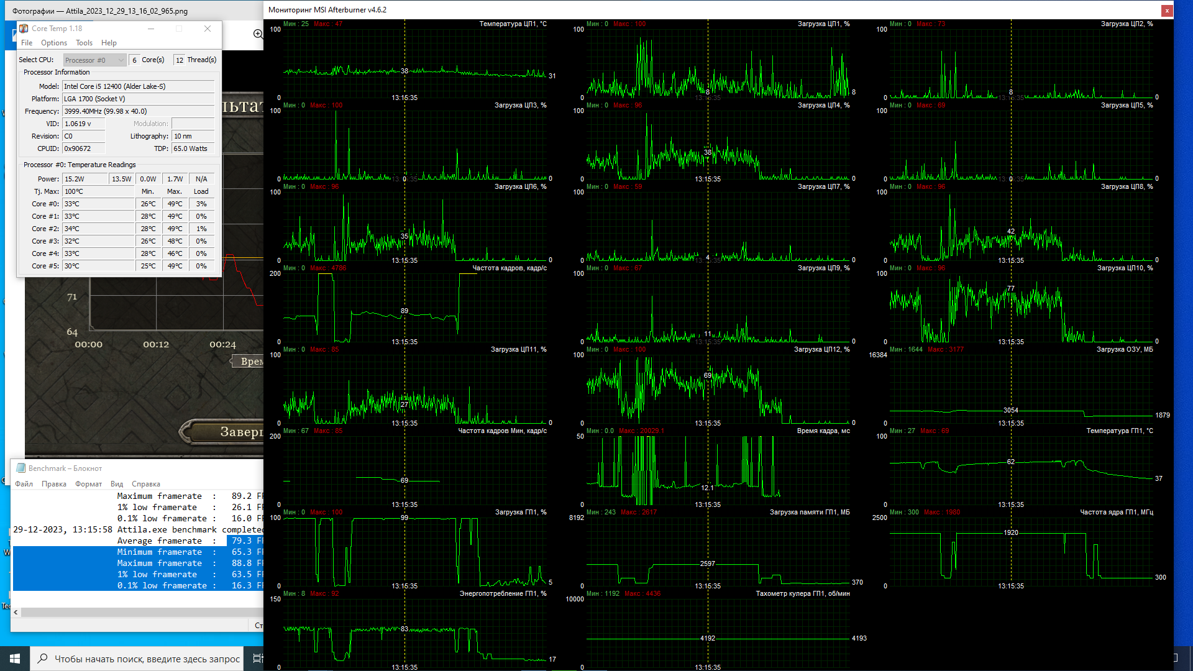Minimize the Core Temp window
This screenshot has height=671, width=1193.
[150, 29]
